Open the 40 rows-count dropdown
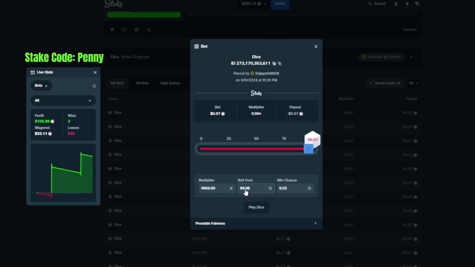The image size is (475, 267). click(x=413, y=83)
